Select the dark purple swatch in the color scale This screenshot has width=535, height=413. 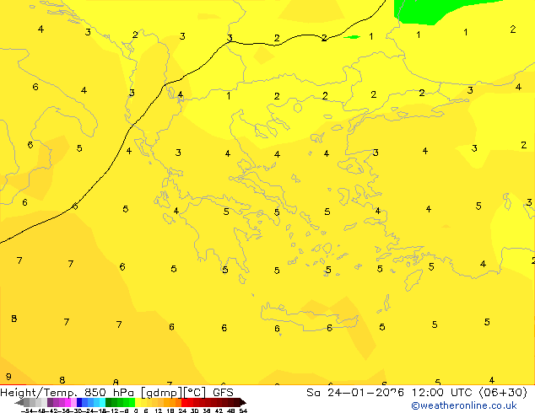click(50, 402)
